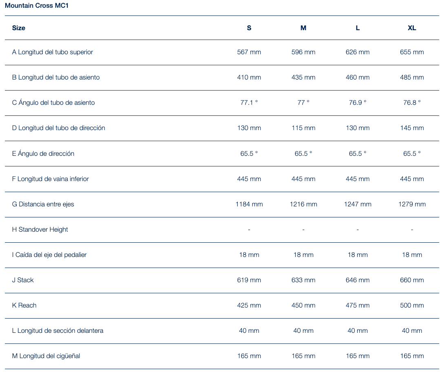
Task: Select 'M Longitud del cigüeñal' row label
Action: click(46, 356)
